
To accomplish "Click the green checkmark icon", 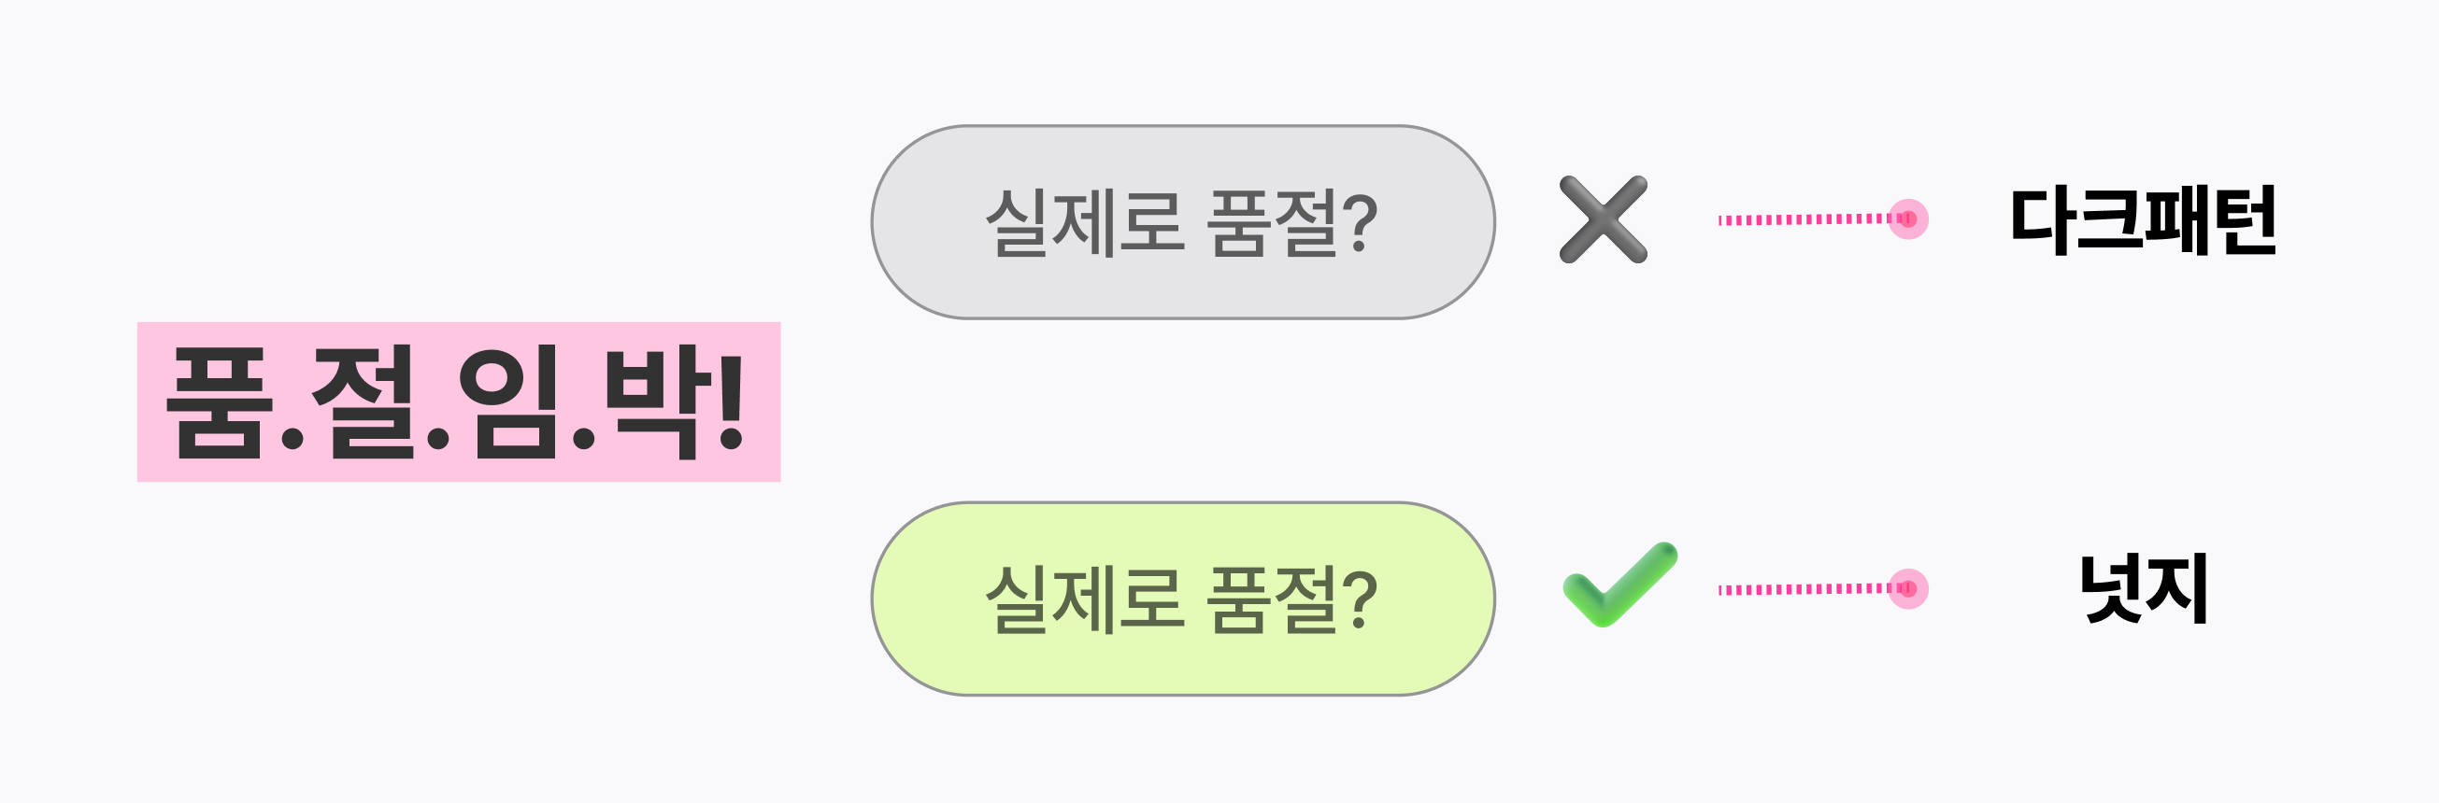I will [x=1620, y=585].
